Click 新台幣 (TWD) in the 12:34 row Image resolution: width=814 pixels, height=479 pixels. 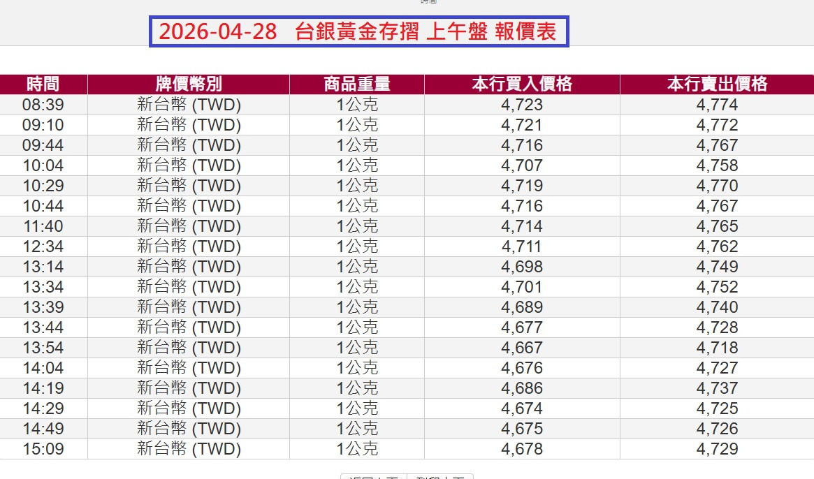coord(189,246)
